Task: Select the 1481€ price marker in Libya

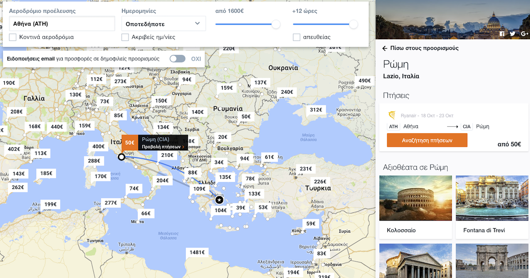Action: tap(197, 252)
